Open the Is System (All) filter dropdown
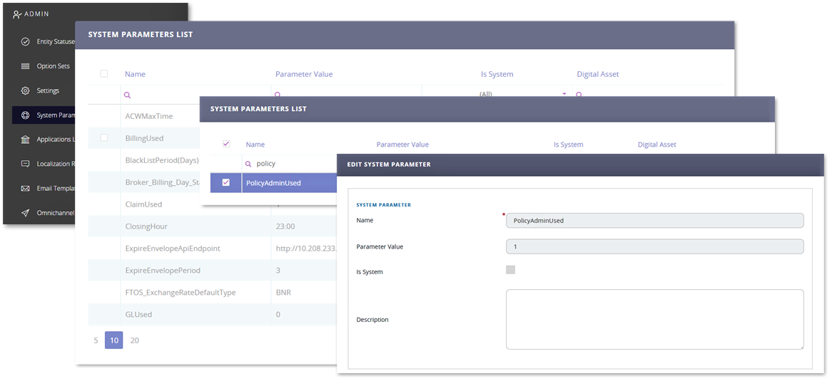Viewport: 832px width, 381px height. pos(564,94)
